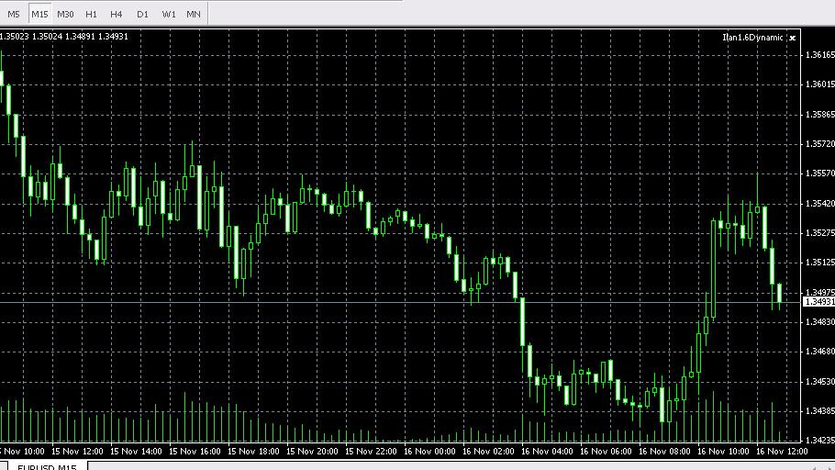The height and width of the screenshot is (470, 835).
Task: Open the EURUSD,M15 chart tab
Action: coord(47,467)
